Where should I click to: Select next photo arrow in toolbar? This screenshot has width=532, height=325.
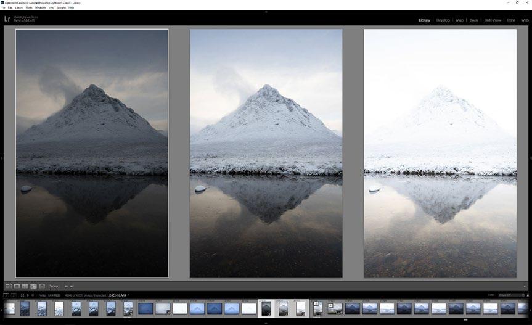[x=71, y=286]
